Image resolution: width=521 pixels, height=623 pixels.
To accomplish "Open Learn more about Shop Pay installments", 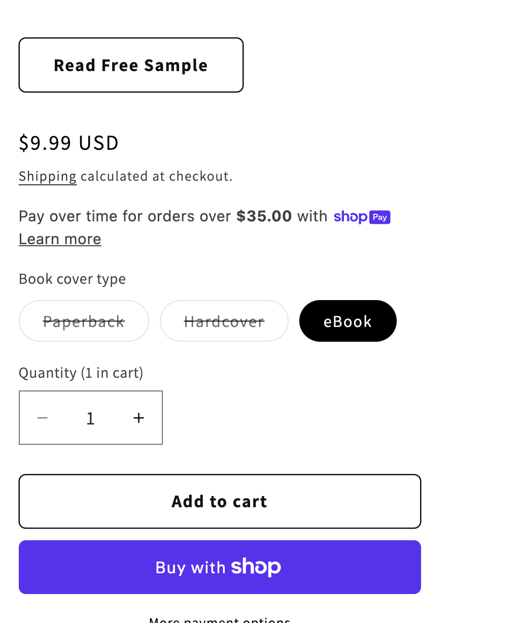I will [59, 239].
